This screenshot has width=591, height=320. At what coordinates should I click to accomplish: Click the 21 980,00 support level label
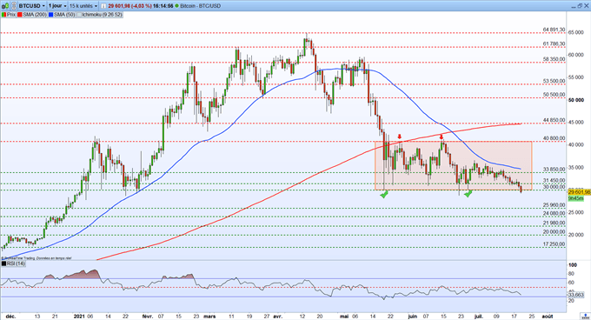[554, 223]
